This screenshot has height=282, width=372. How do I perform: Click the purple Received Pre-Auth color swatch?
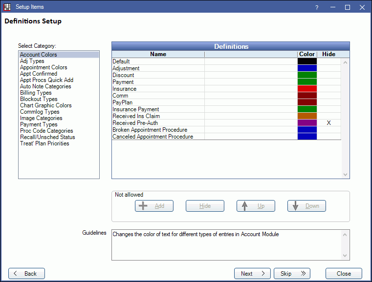pos(307,123)
